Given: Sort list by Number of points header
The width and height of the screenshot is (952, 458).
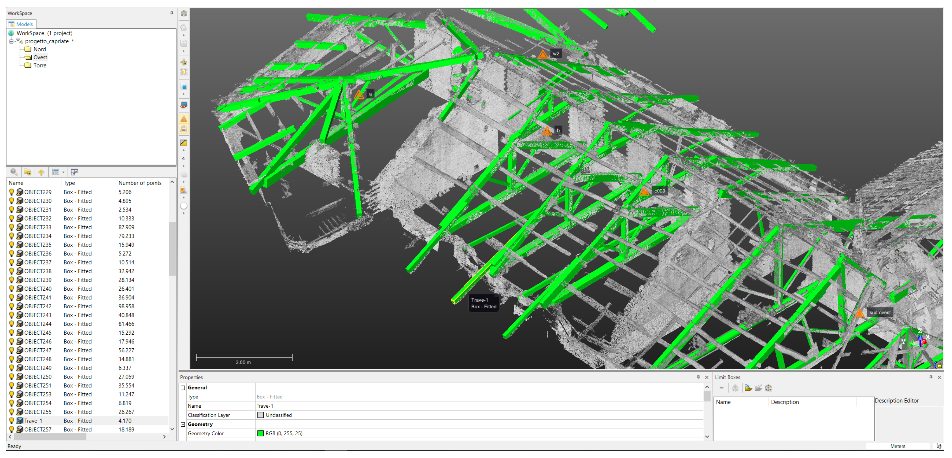Looking at the screenshot, I should coord(140,183).
